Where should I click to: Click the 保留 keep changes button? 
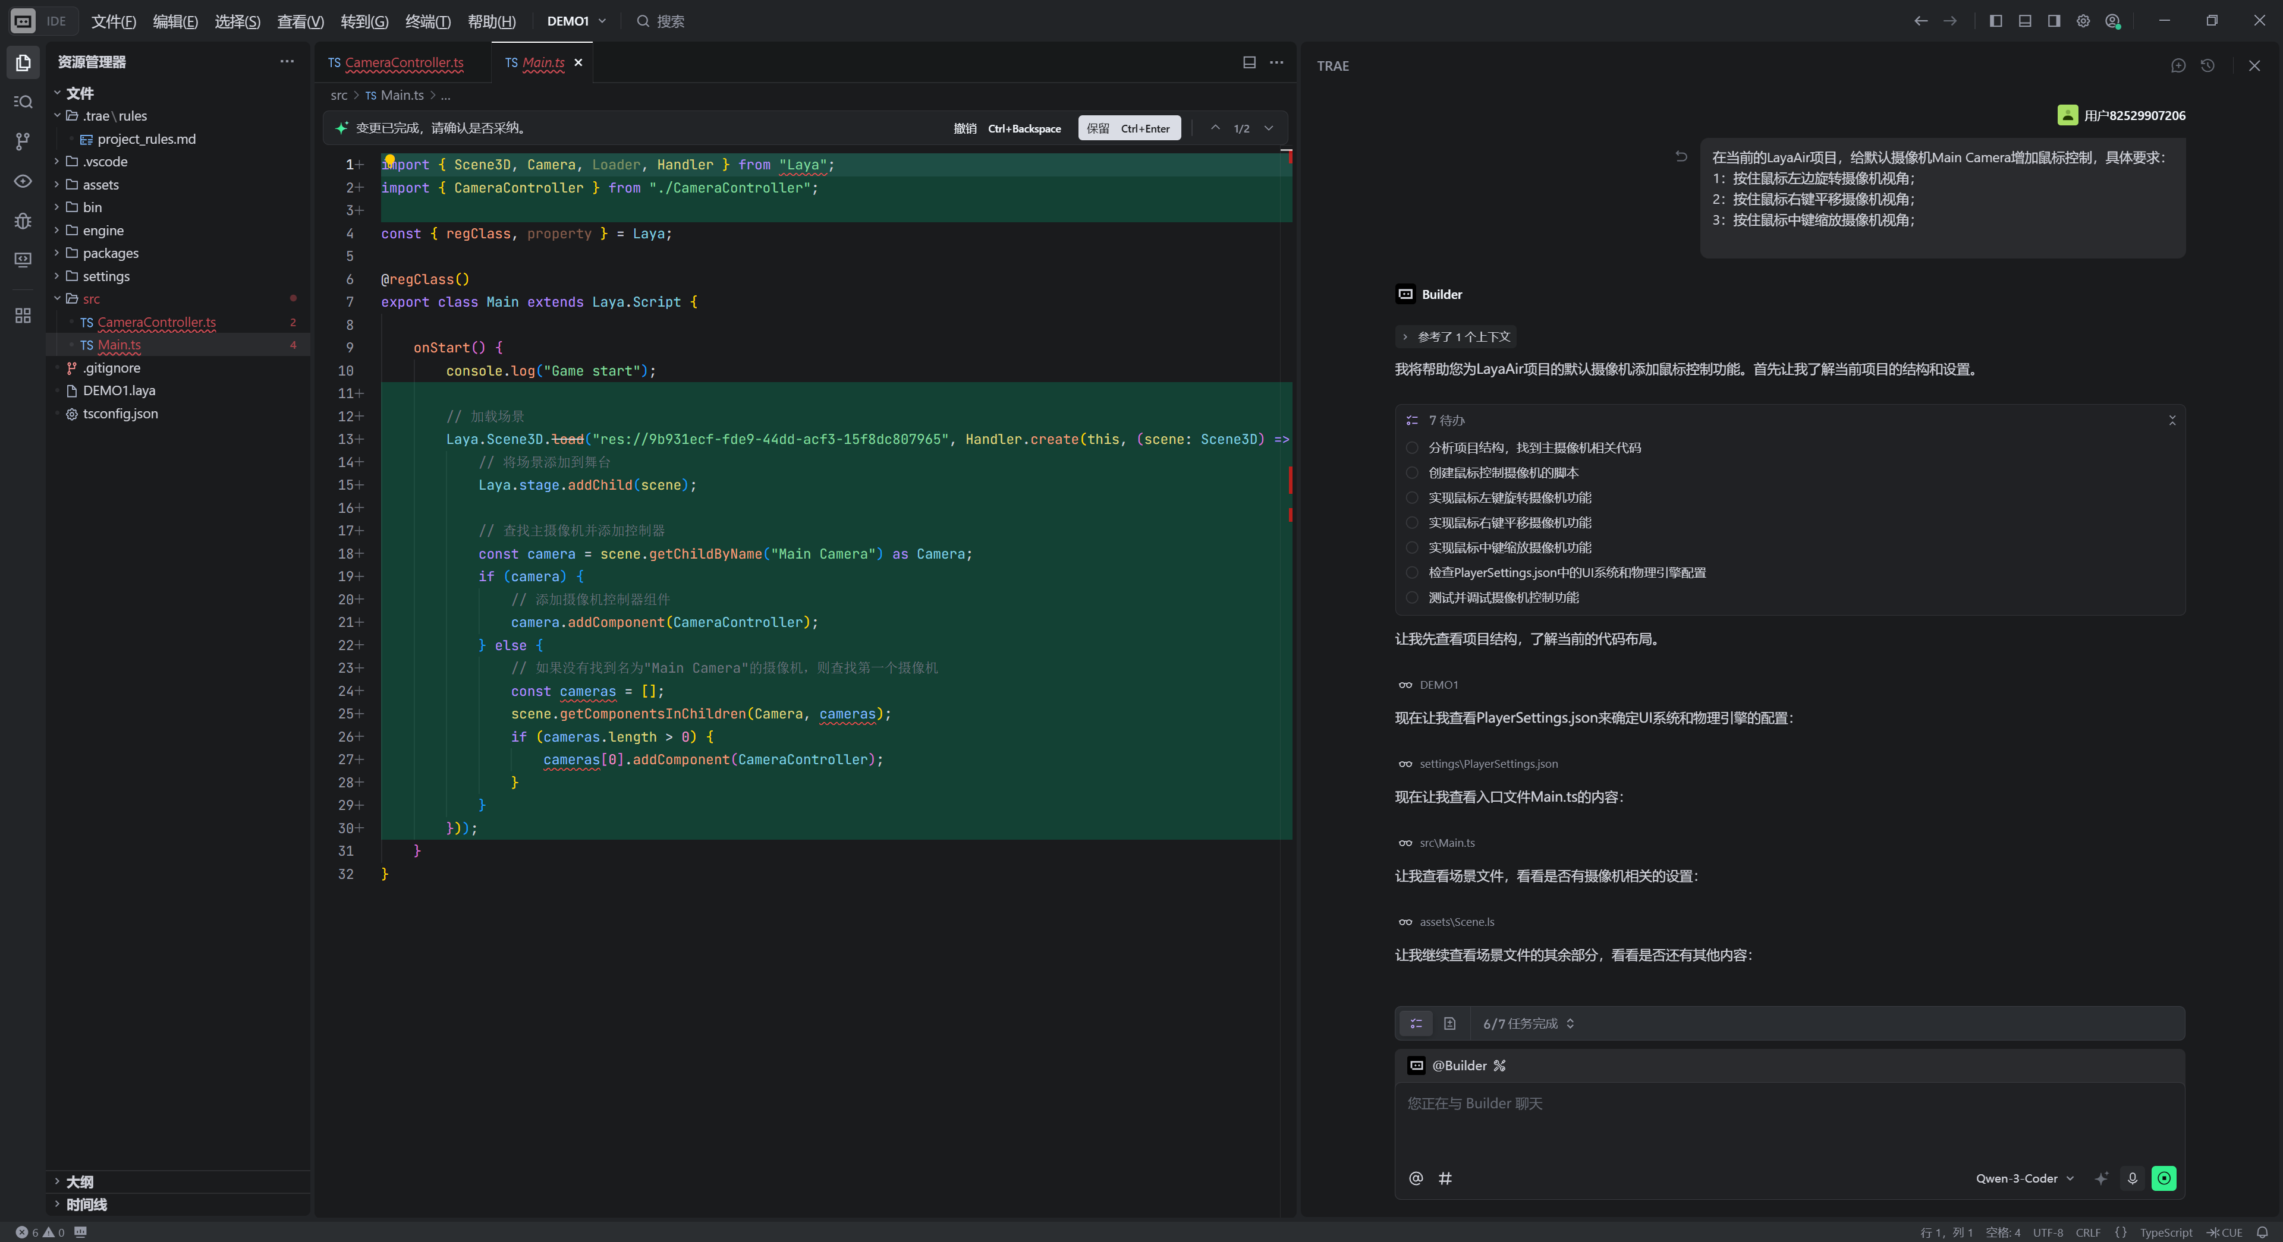pyautogui.click(x=1128, y=128)
